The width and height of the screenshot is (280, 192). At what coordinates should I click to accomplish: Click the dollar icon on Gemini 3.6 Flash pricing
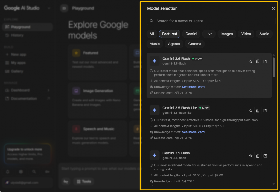click(151, 81)
